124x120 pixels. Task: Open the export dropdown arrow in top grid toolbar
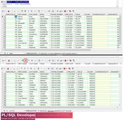(x=67, y=11)
